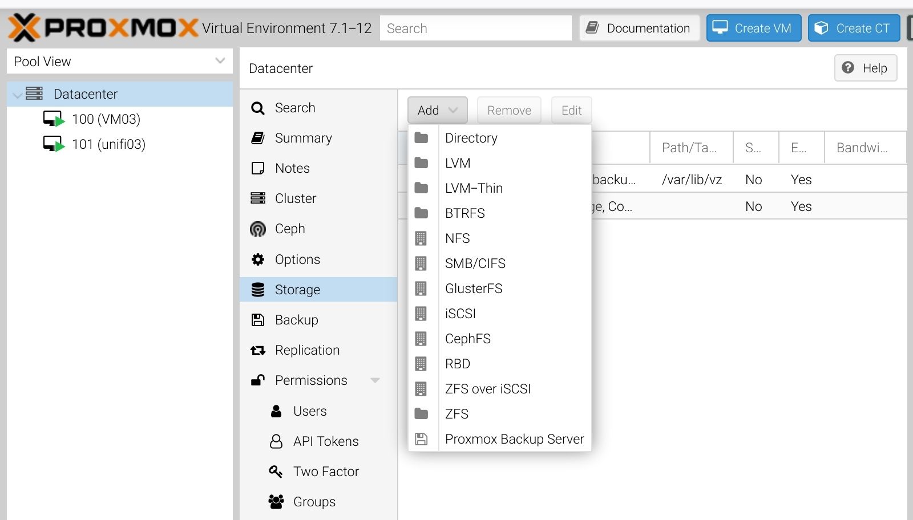Viewport: 913px width, 520px height.
Task: Open the Add storage dropdown button
Action: point(438,110)
